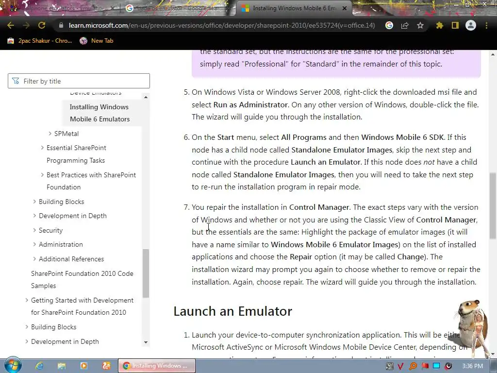Screen dimensions: 497x373
Task: Click the main page scrollbar thumb
Action: coord(493,205)
